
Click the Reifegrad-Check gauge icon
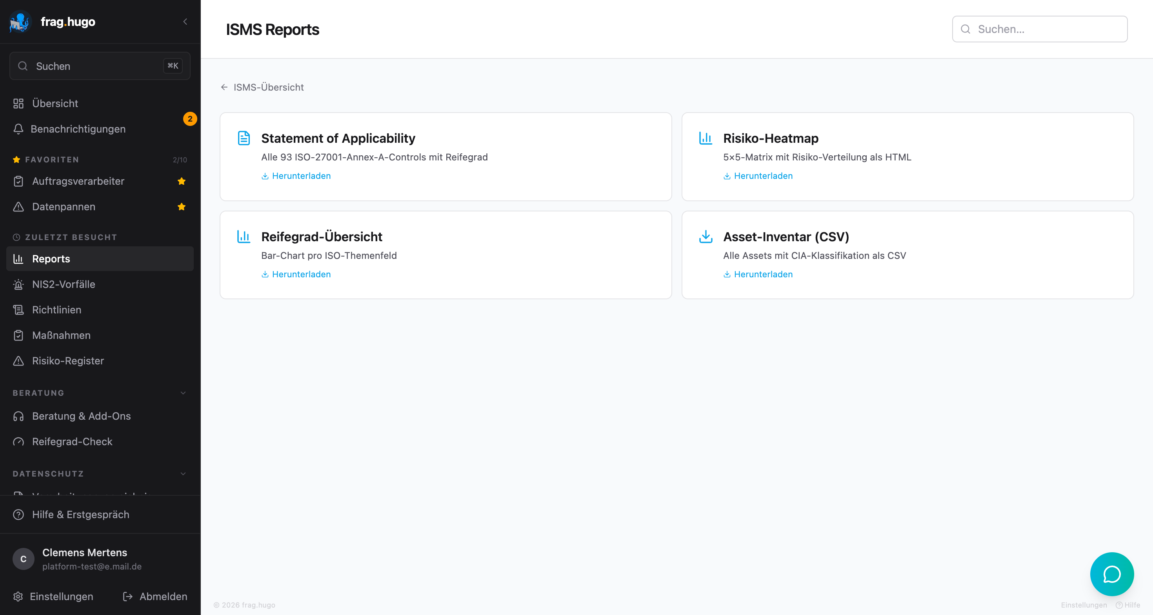(x=18, y=442)
